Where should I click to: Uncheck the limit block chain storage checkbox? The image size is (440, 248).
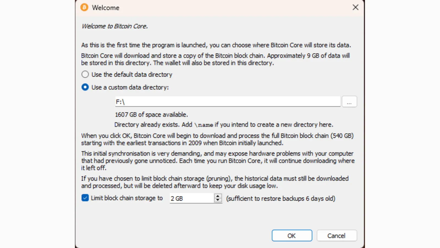point(85,198)
